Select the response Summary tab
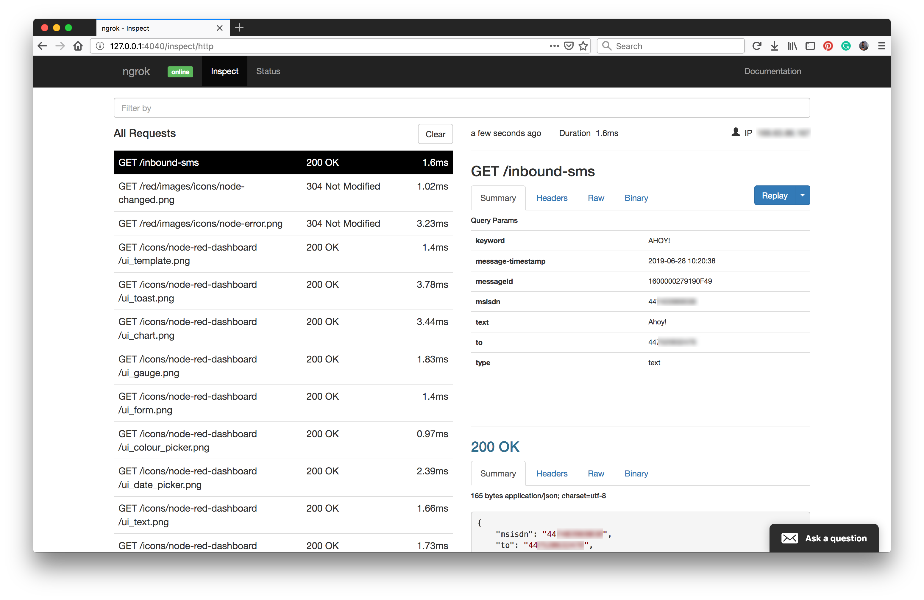Screen dimensions: 924x600 pyautogui.click(x=498, y=474)
